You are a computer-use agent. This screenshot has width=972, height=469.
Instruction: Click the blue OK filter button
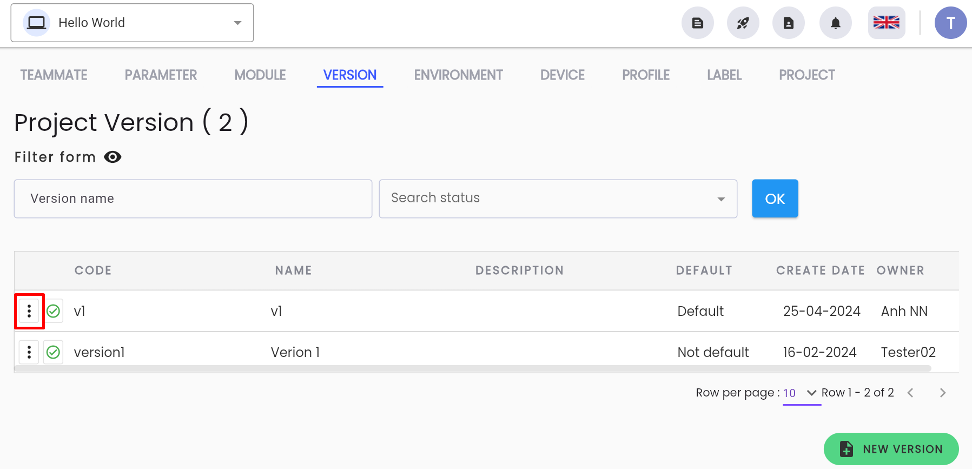pos(775,199)
